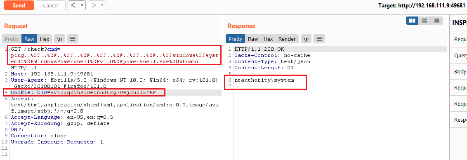Click Cache-Control: no-cache response header
The width and height of the screenshot is (467, 160).
272,55
